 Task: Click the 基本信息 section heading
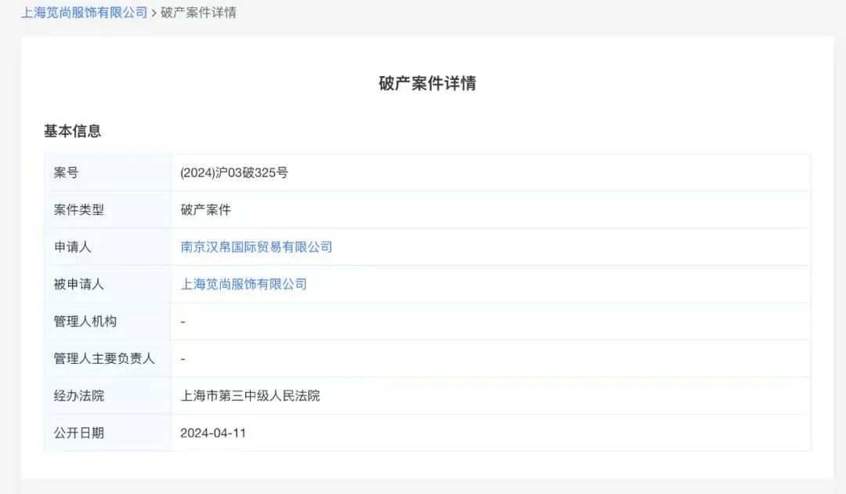72,131
